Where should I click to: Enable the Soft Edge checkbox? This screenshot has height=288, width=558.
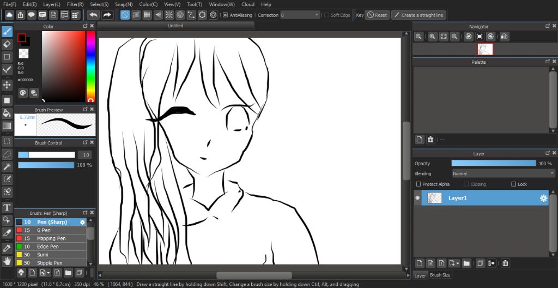click(327, 15)
